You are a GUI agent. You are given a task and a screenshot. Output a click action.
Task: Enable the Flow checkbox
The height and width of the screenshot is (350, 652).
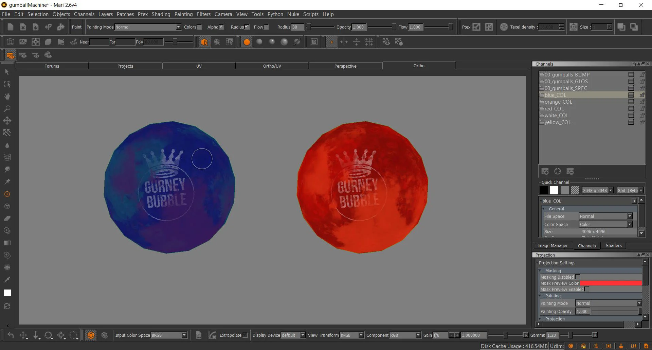click(x=267, y=27)
